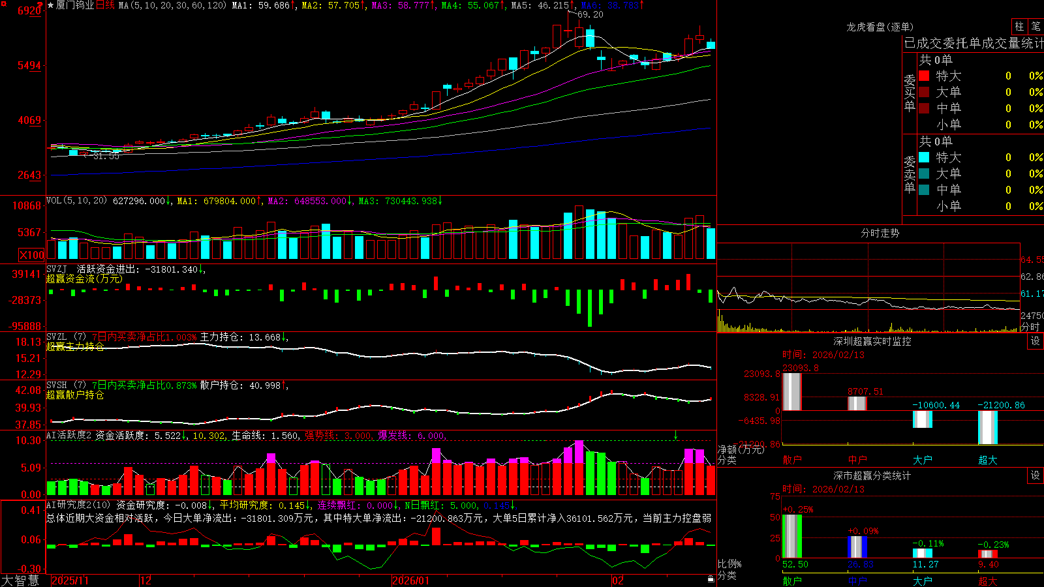Jump to the 02 month marker on timeline

[617, 580]
